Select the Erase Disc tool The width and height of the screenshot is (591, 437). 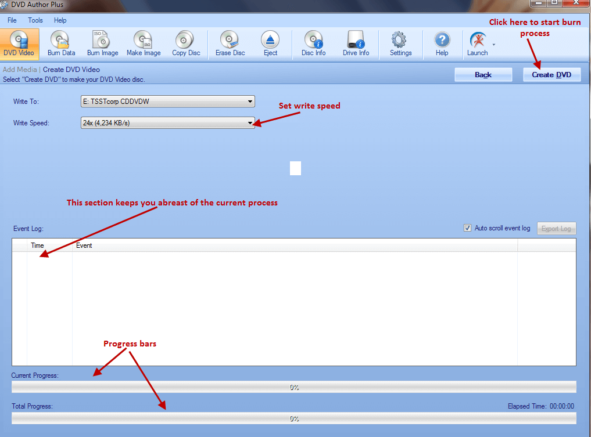click(230, 44)
